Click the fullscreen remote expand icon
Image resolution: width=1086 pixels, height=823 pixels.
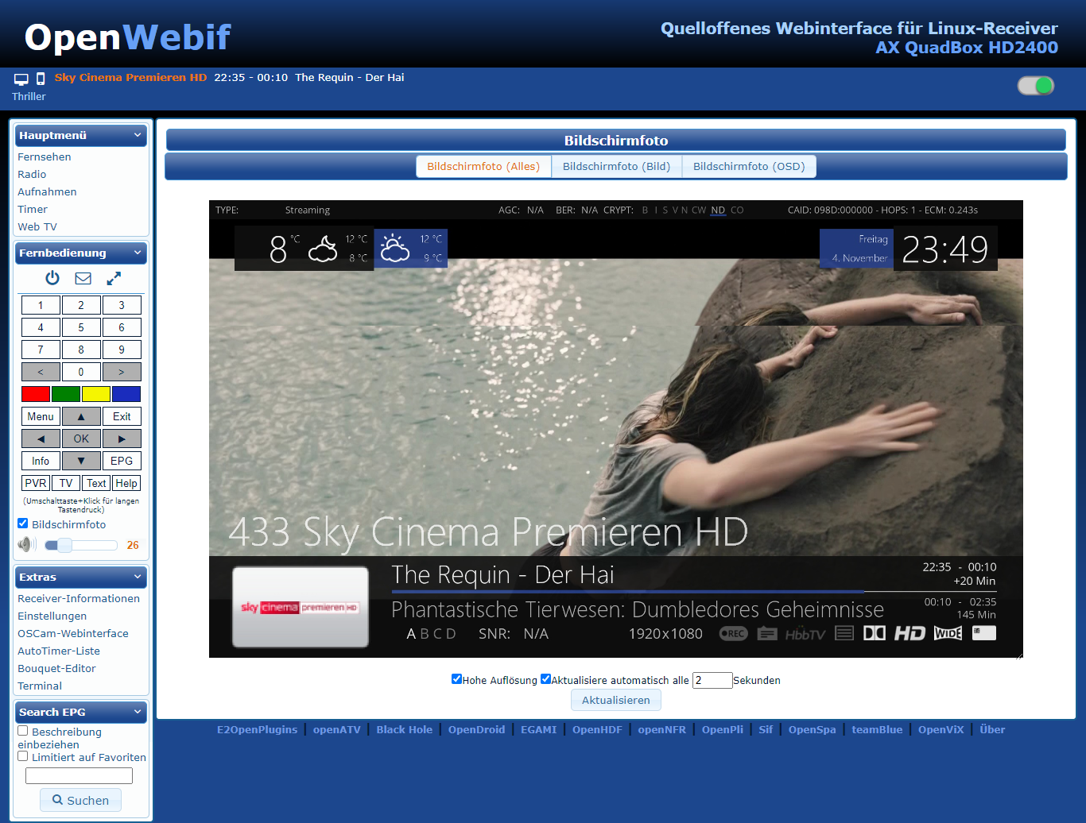click(x=114, y=278)
